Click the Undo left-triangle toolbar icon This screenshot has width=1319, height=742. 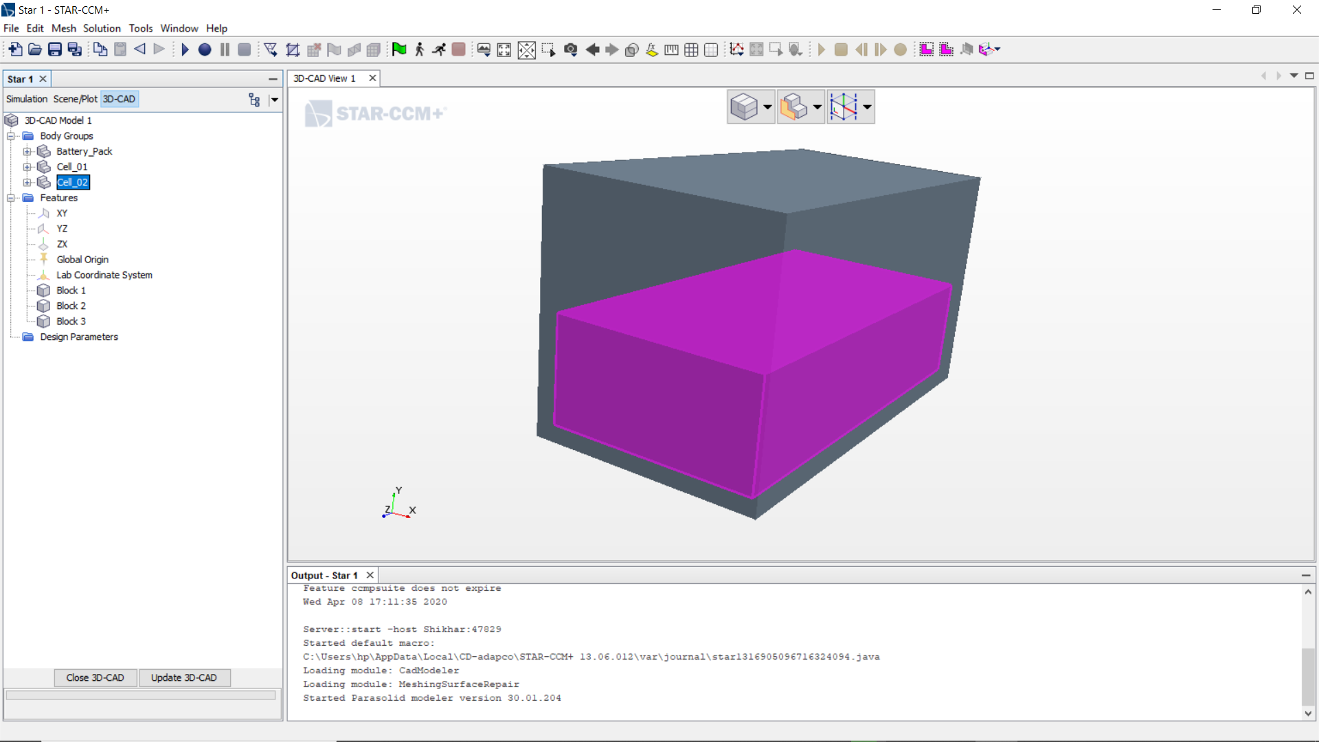coord(139,49)
